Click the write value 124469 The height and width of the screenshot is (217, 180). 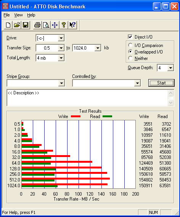point(146,163)
